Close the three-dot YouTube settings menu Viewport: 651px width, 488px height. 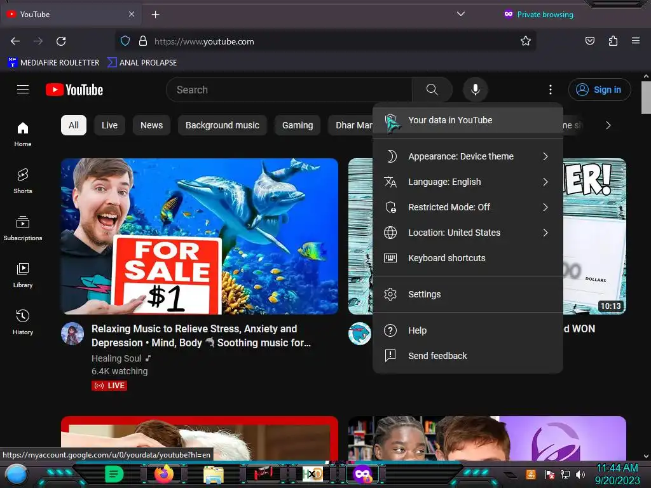click(x=551, y=90)
